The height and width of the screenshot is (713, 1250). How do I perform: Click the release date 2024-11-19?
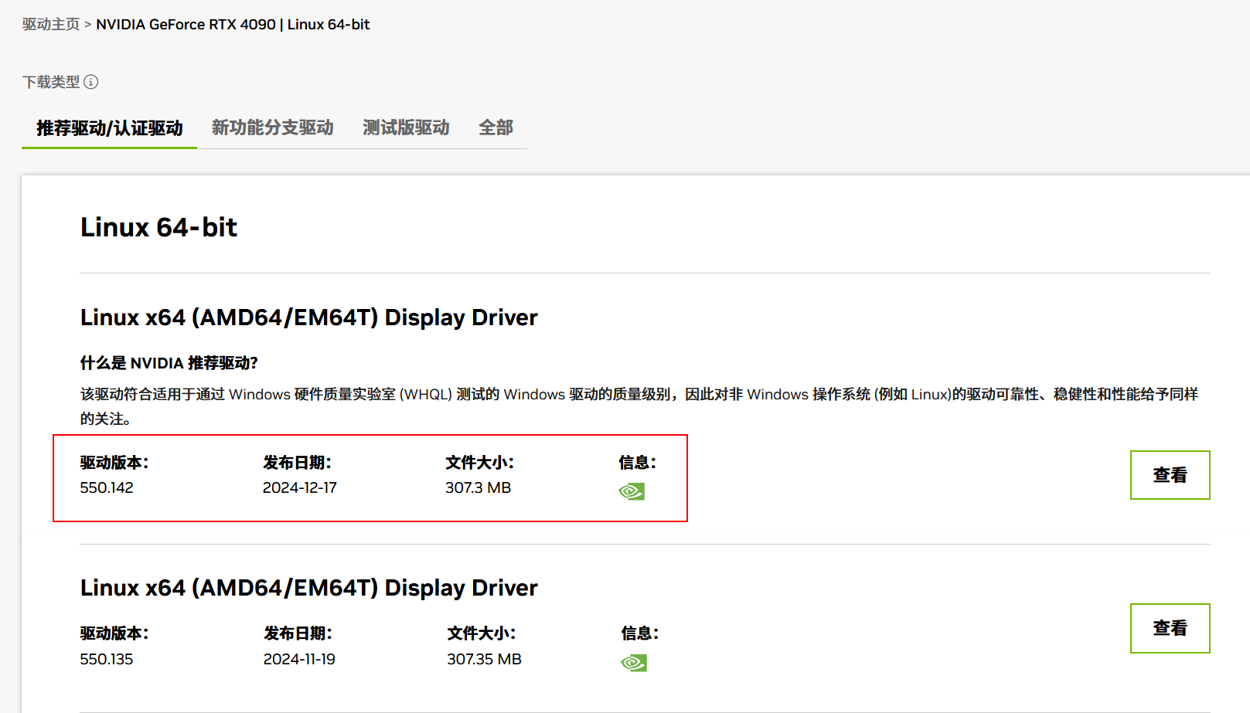[299, 660]
